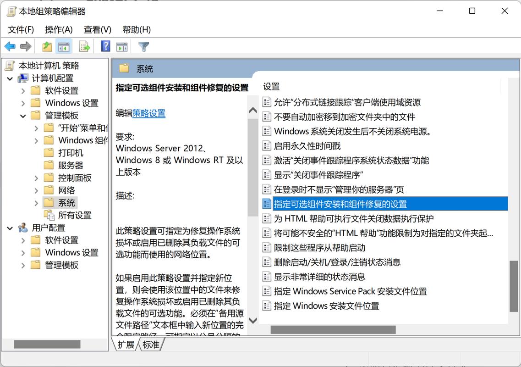Toggle the Show/Hide action pane icon
Screen dimensions: 521x367
pyautogui.click(x=122, y=47)
